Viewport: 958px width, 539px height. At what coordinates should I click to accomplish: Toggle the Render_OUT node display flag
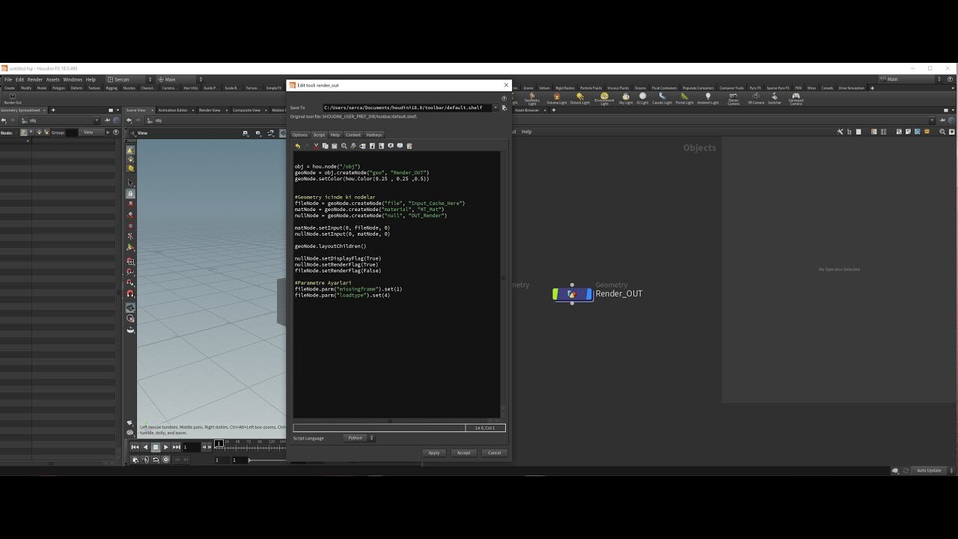(590, 293)
